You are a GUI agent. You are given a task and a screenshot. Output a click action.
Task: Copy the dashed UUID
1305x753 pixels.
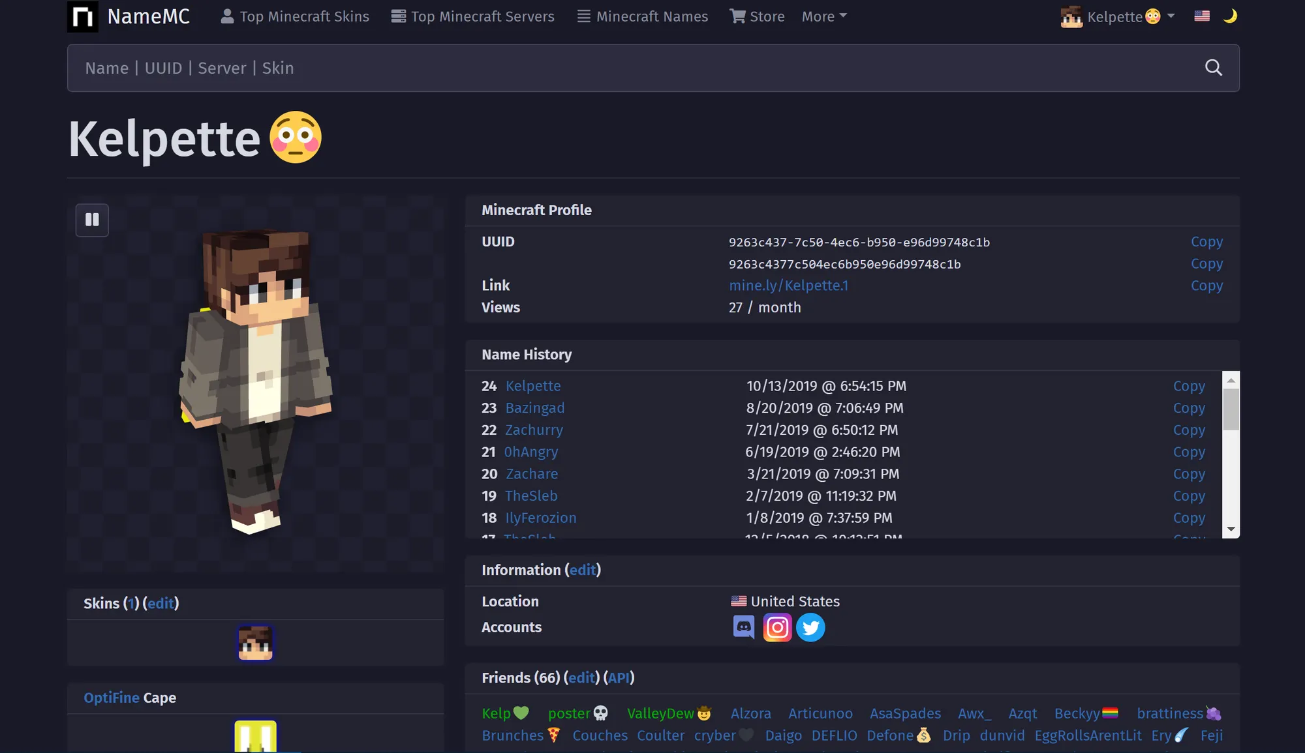click(1206, 242)
